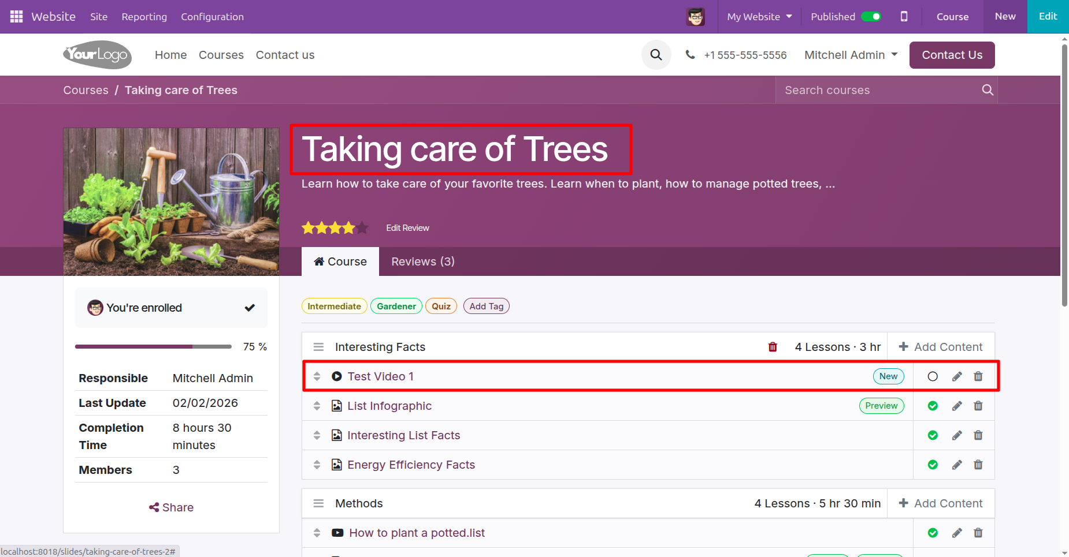The height and width of the screenshot is (557, 1069).
Task: Open the Configuration menu
Action: pos(212,17)
